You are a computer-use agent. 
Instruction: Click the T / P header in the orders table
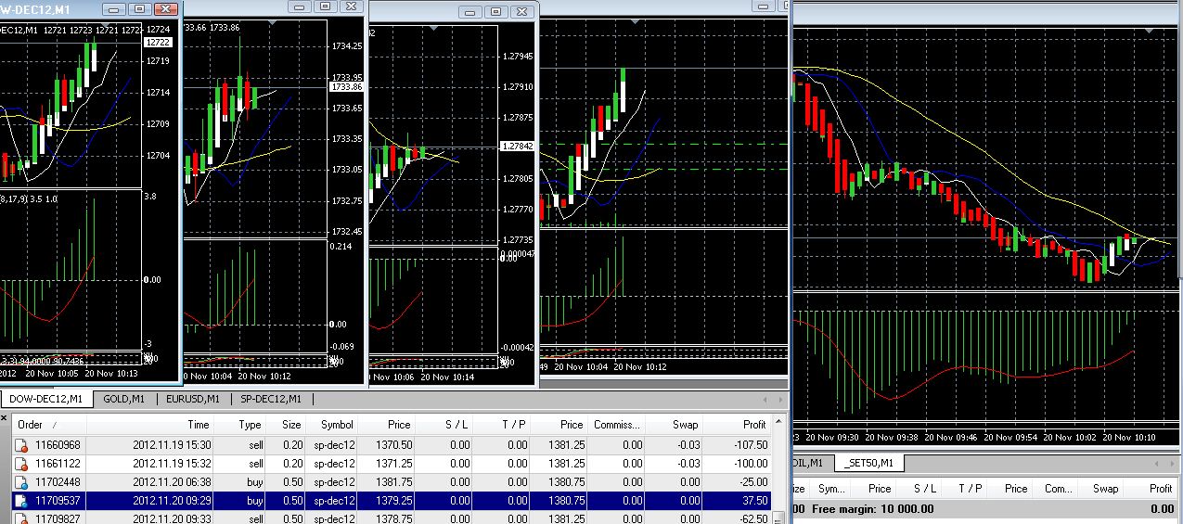[500, 424]
